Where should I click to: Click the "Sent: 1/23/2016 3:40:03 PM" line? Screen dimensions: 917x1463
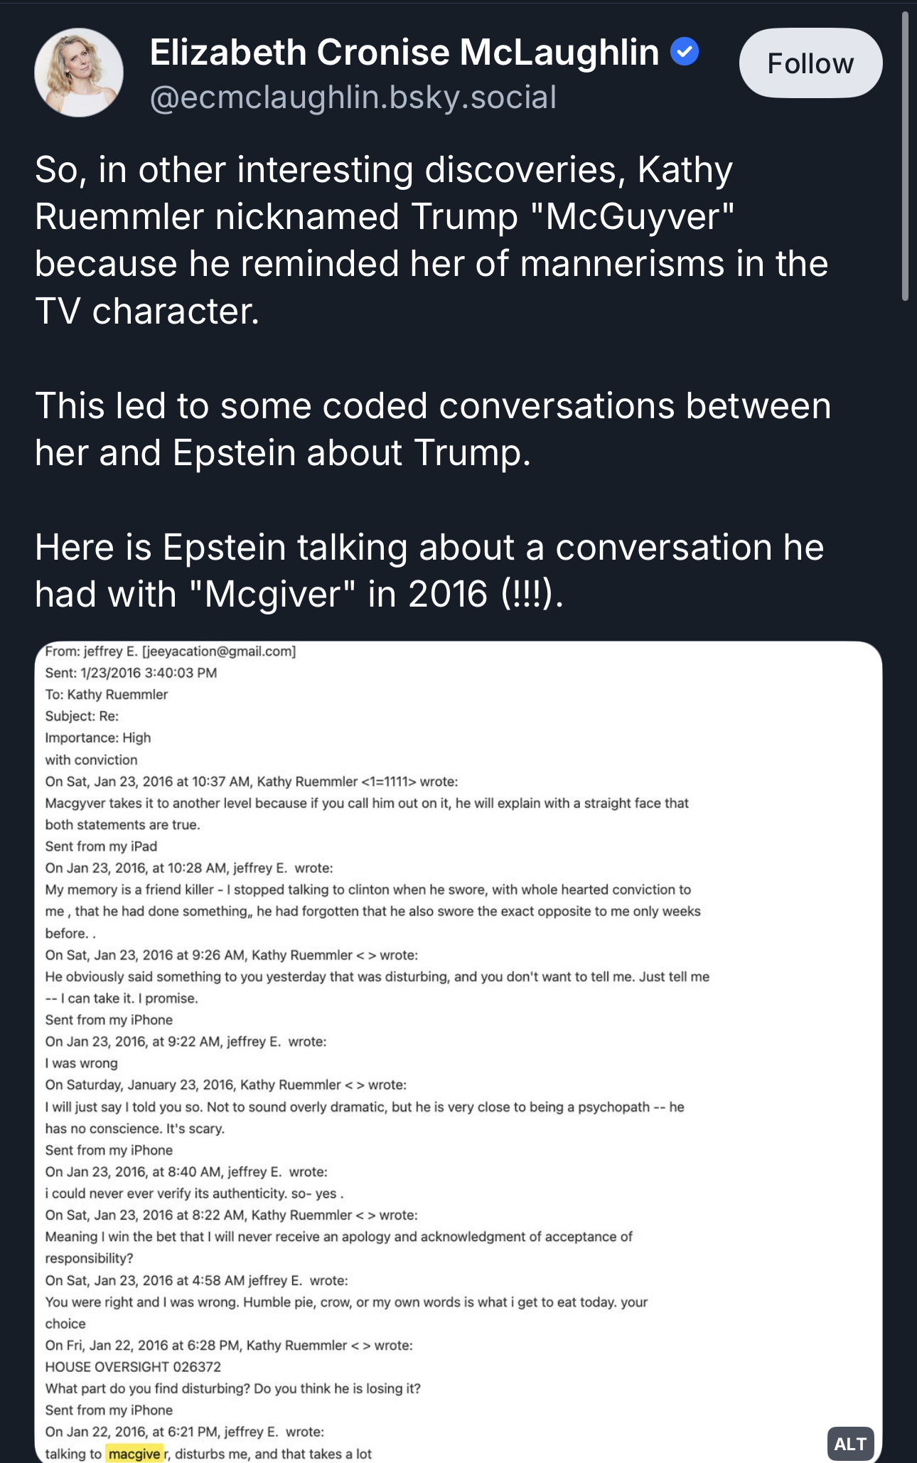tap(131, 673)
